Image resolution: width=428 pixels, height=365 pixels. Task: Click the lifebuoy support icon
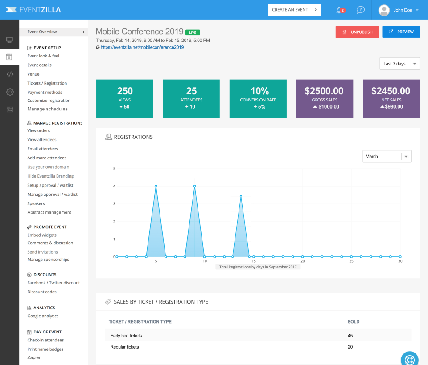coord(410,360)
